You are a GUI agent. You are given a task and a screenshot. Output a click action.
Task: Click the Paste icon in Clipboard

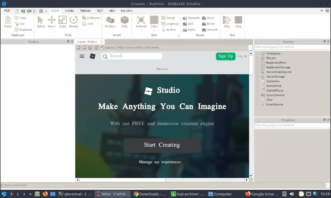pyautogui.click(x=8, y=20)
